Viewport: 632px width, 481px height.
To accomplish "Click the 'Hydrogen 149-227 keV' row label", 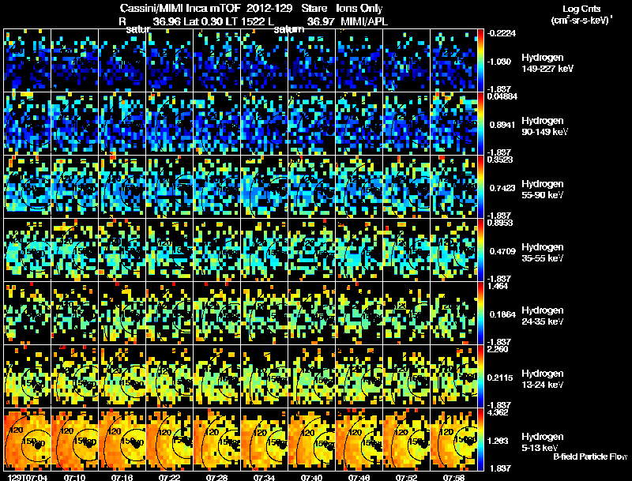I will coord(547,63).
